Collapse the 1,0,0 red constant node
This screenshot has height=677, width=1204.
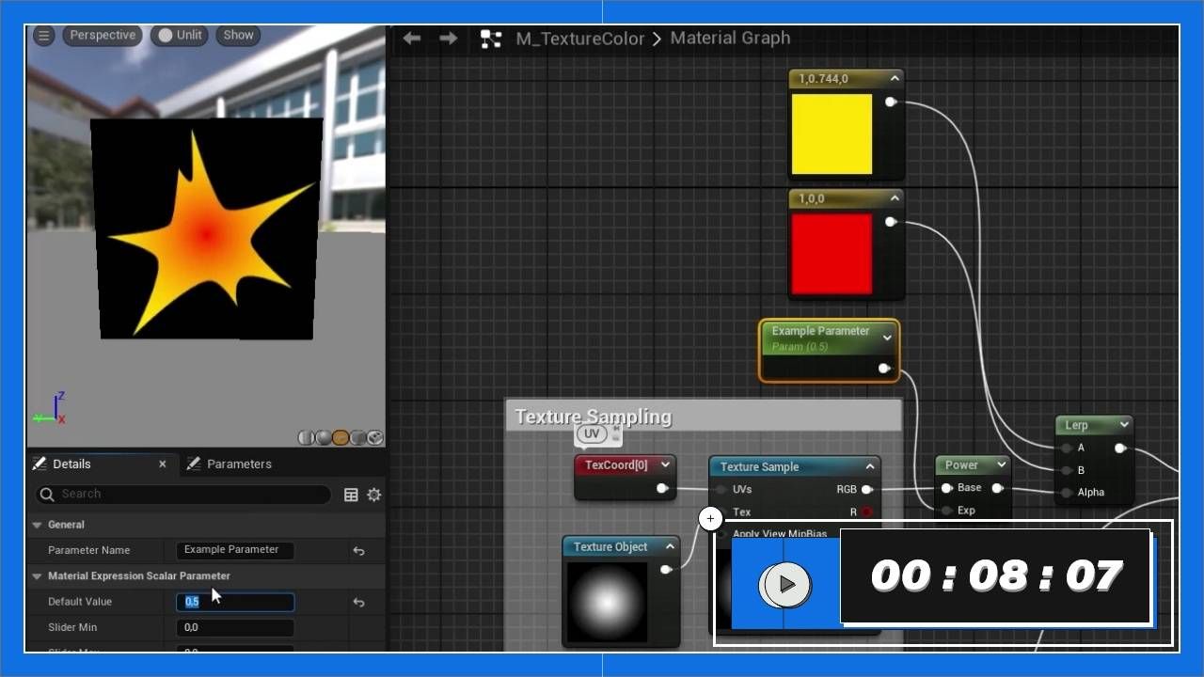(895, 198)
